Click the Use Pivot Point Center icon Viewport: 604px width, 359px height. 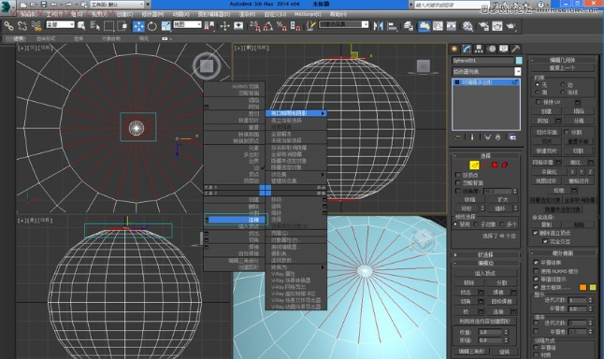point(209,26)
